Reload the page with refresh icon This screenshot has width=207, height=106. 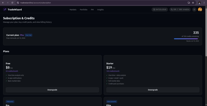12,3
